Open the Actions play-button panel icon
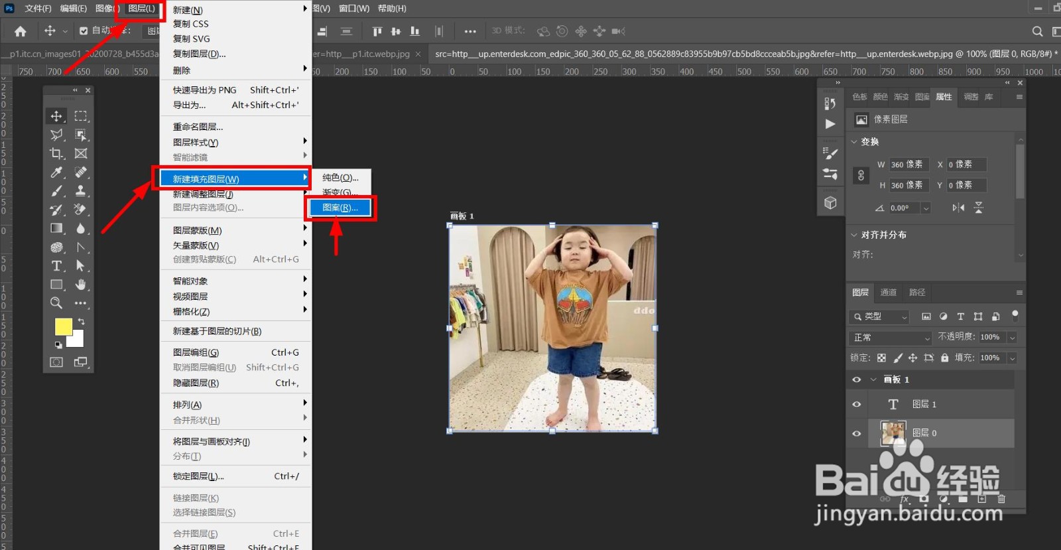Screen dimensions: 1061x550 point(830,124)
